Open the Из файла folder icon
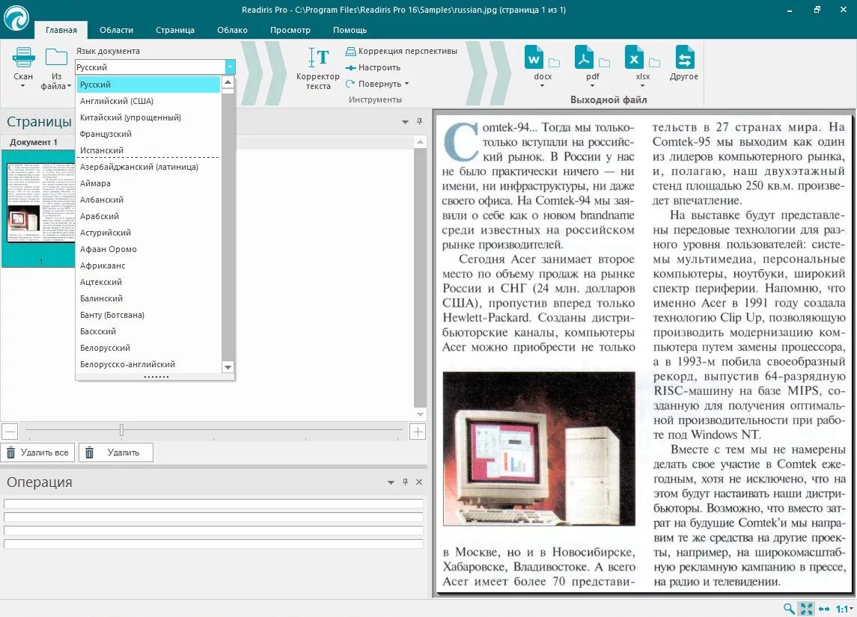 point(56,58)
